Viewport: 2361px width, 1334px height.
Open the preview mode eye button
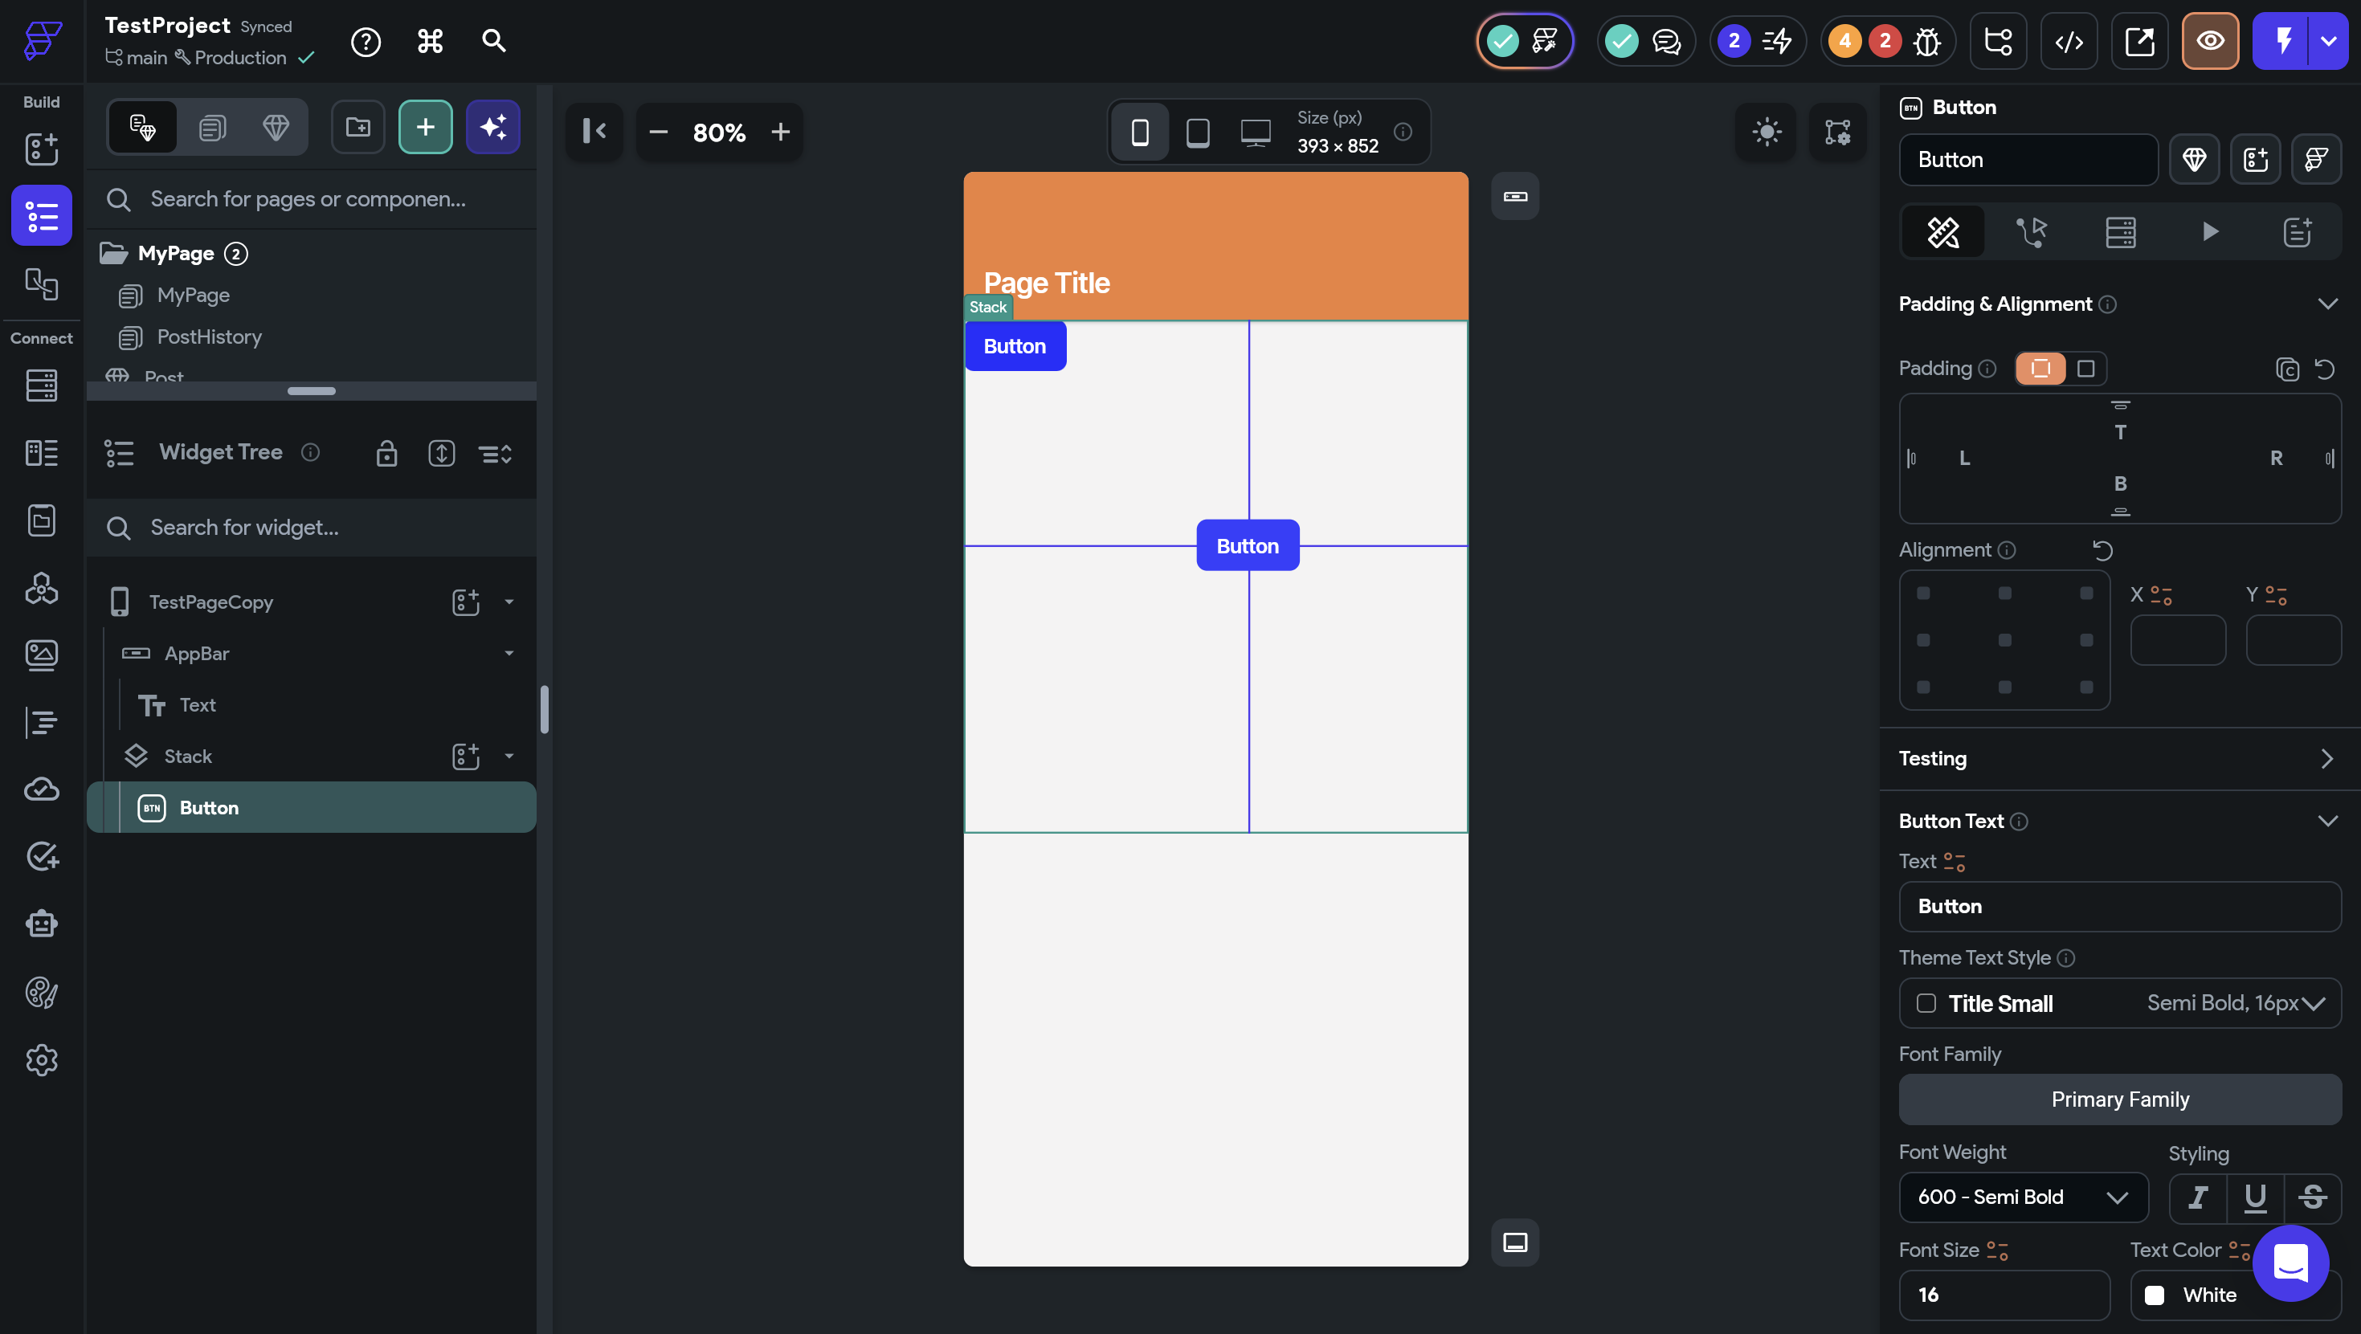(x=2210, y=41)
